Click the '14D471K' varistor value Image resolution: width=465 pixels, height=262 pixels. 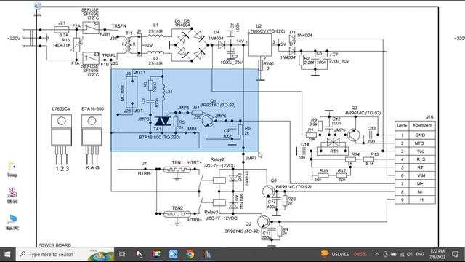[x=62, y=45]
